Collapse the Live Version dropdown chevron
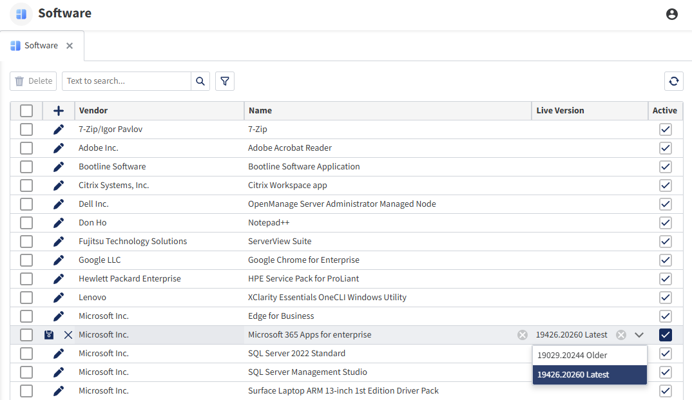The width and height of the screenshot is (692, 400). 639,335
